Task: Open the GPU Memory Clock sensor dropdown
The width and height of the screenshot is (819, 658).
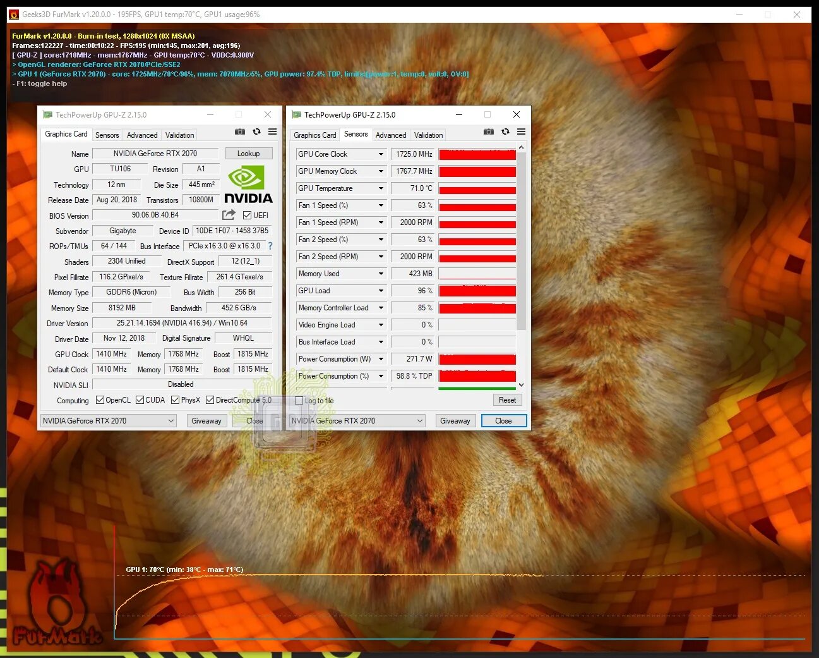Action: point(381,171)
